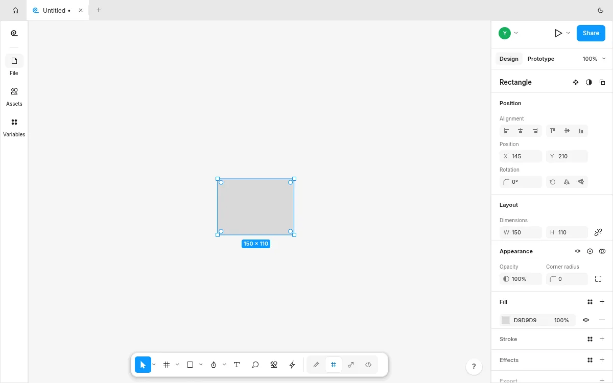Select the Frame tool
The height and width of the screenshot is (383, 613).
(167, 365)
